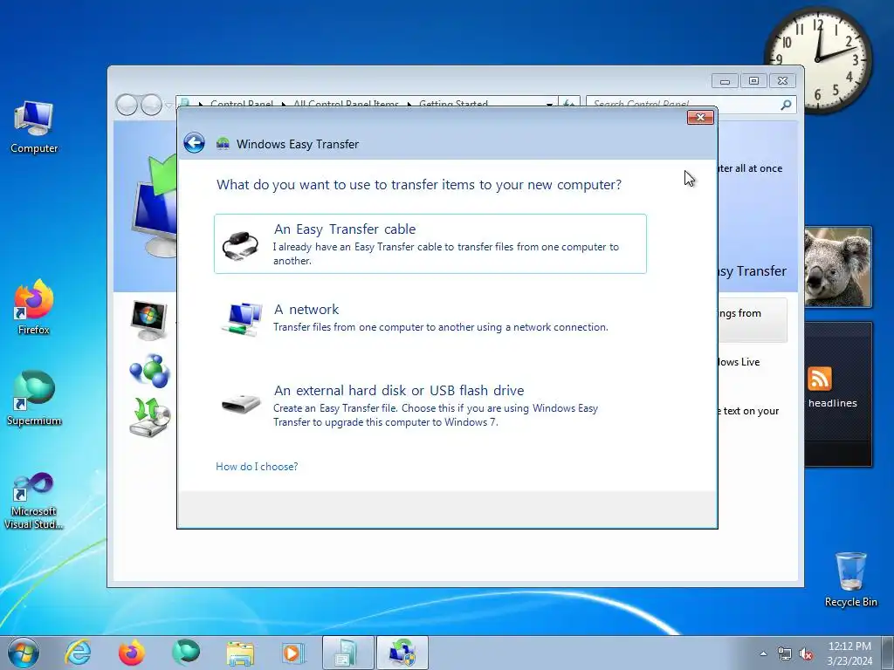Switch to the Easy Transfer taskbar button
894x670 pixels.
click(x=402, y=653)
